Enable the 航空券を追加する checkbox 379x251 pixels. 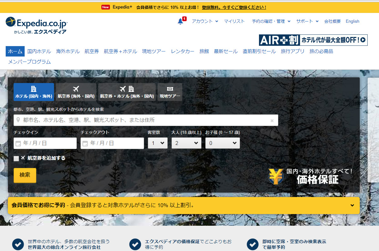tap(16, 158)
